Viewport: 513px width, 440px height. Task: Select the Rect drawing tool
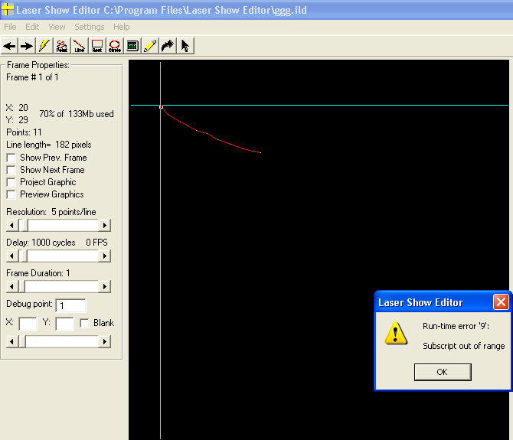[x=96, y=46]
